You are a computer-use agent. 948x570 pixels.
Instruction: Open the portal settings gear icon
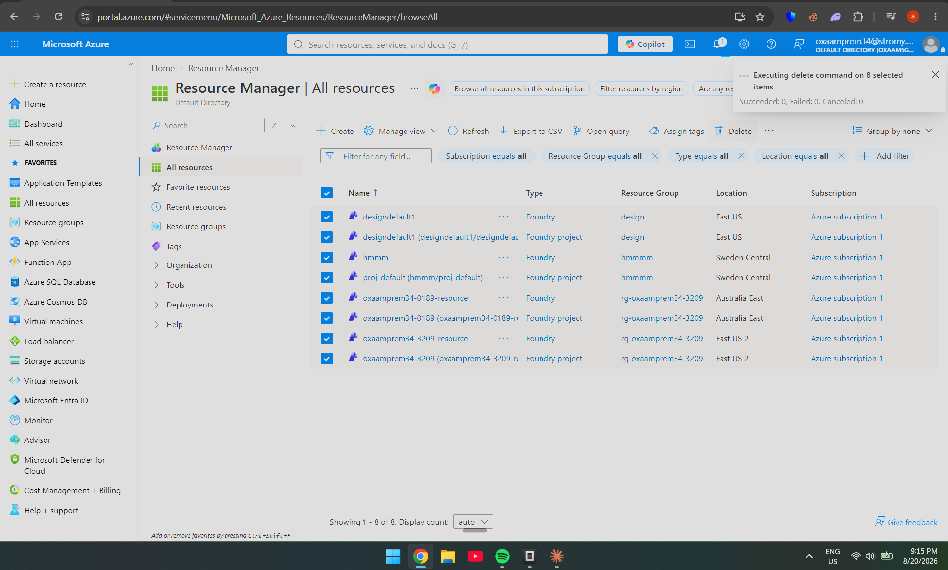744,44
